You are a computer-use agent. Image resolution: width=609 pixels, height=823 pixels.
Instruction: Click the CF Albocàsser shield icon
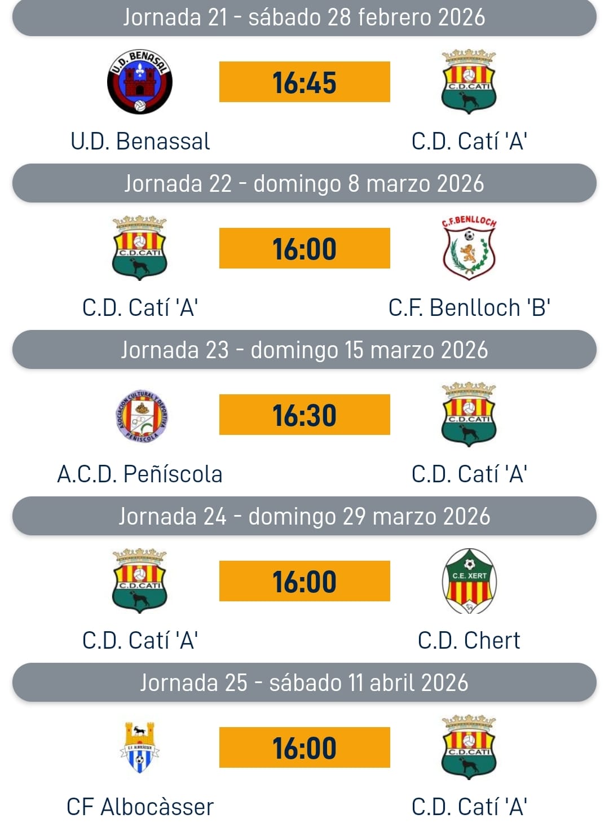(139, 747)
